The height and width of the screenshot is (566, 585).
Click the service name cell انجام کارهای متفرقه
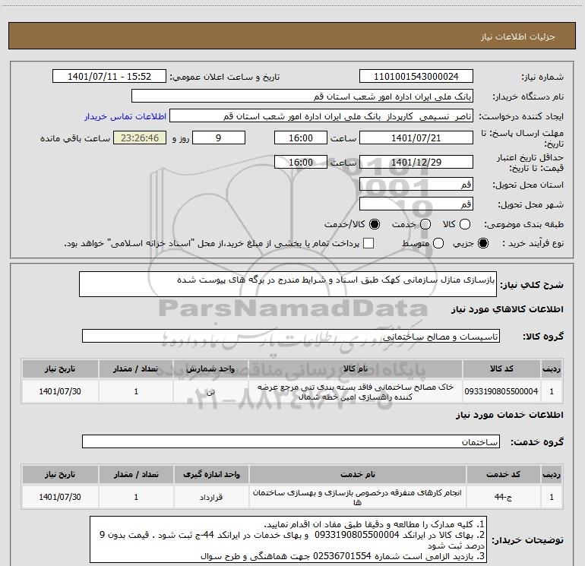pyautogui.click(x=357, y=497)
